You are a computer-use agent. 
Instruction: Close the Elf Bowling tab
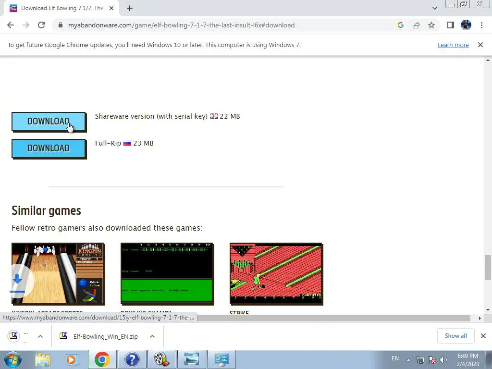[111, 9]
